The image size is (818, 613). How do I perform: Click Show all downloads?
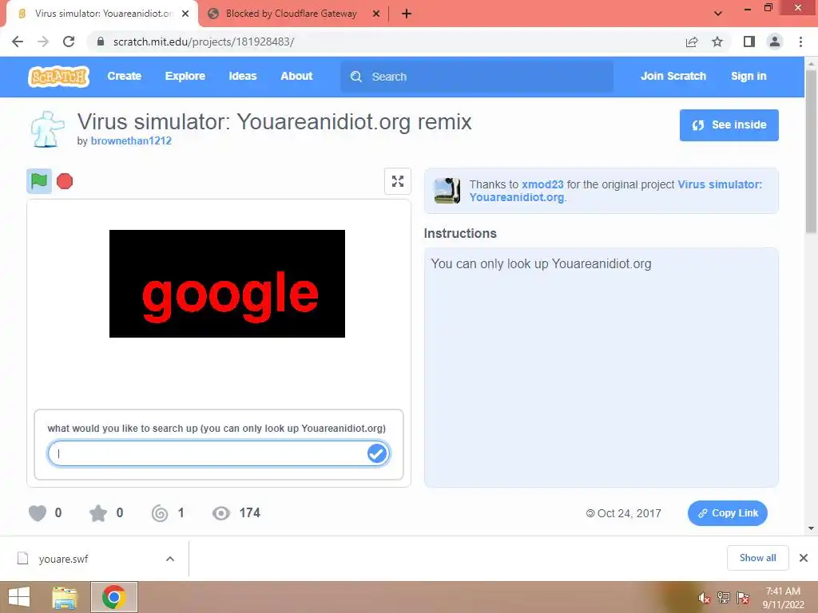tap(757, 558)
